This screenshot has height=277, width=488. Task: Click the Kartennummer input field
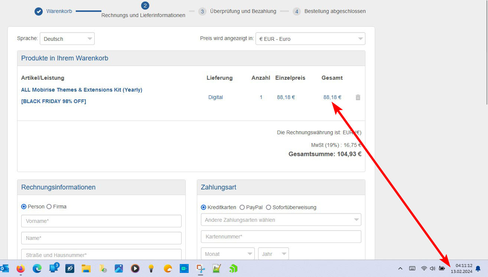click(281, 237)
